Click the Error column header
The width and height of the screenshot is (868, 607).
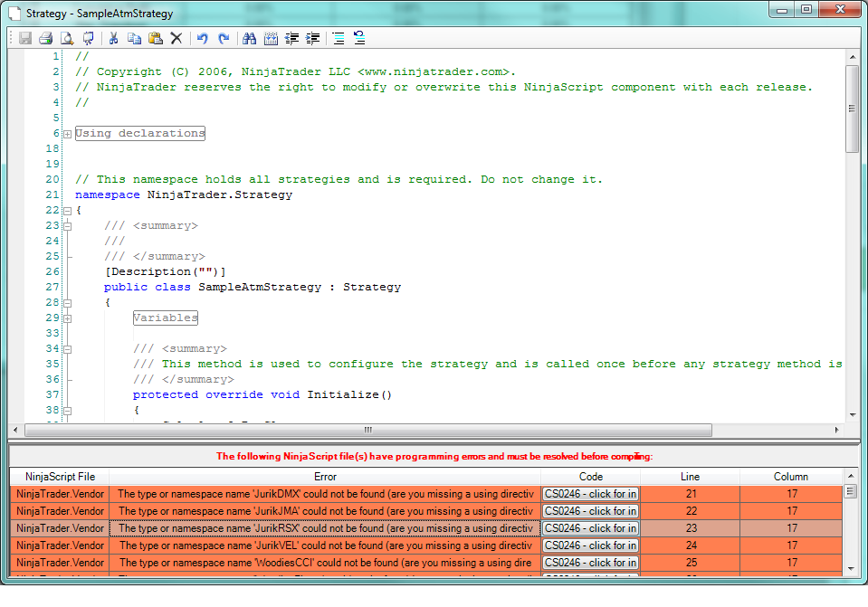click(325, 477)
